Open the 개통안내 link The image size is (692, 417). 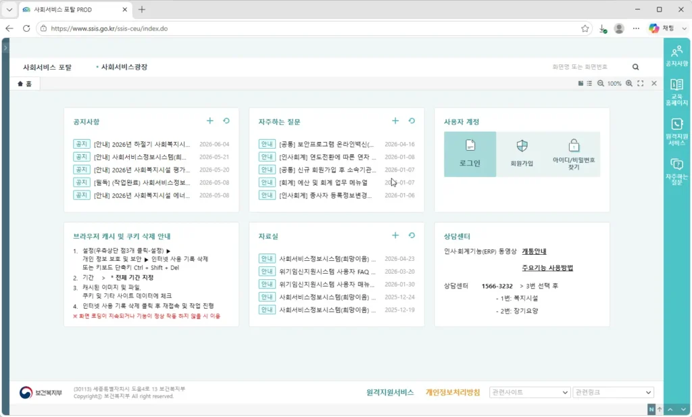(x=534, y=251)
